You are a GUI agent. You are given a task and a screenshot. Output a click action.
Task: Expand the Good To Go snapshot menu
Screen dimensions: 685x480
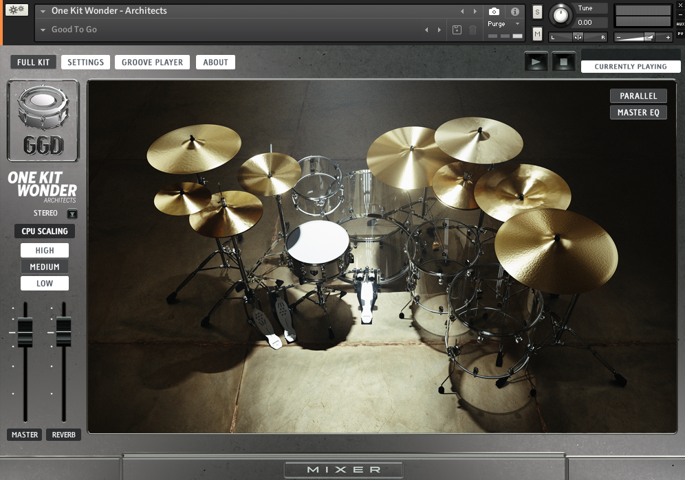tap(43, 30)
